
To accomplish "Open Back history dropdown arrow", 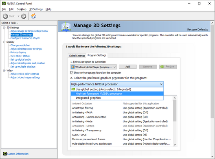I will pos(18,16).
